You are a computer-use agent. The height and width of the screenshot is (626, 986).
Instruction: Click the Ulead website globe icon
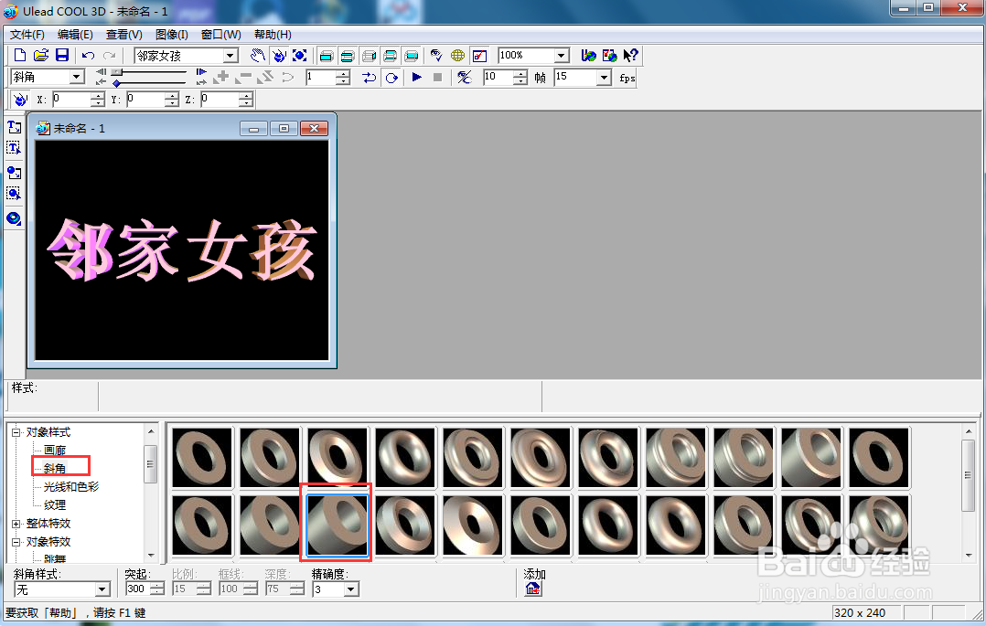[589, 56]
